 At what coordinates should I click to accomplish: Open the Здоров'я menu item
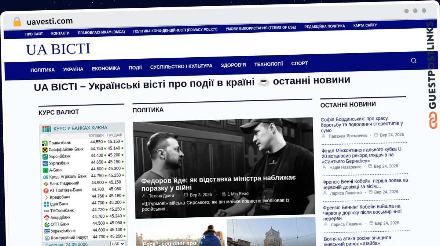233,65
